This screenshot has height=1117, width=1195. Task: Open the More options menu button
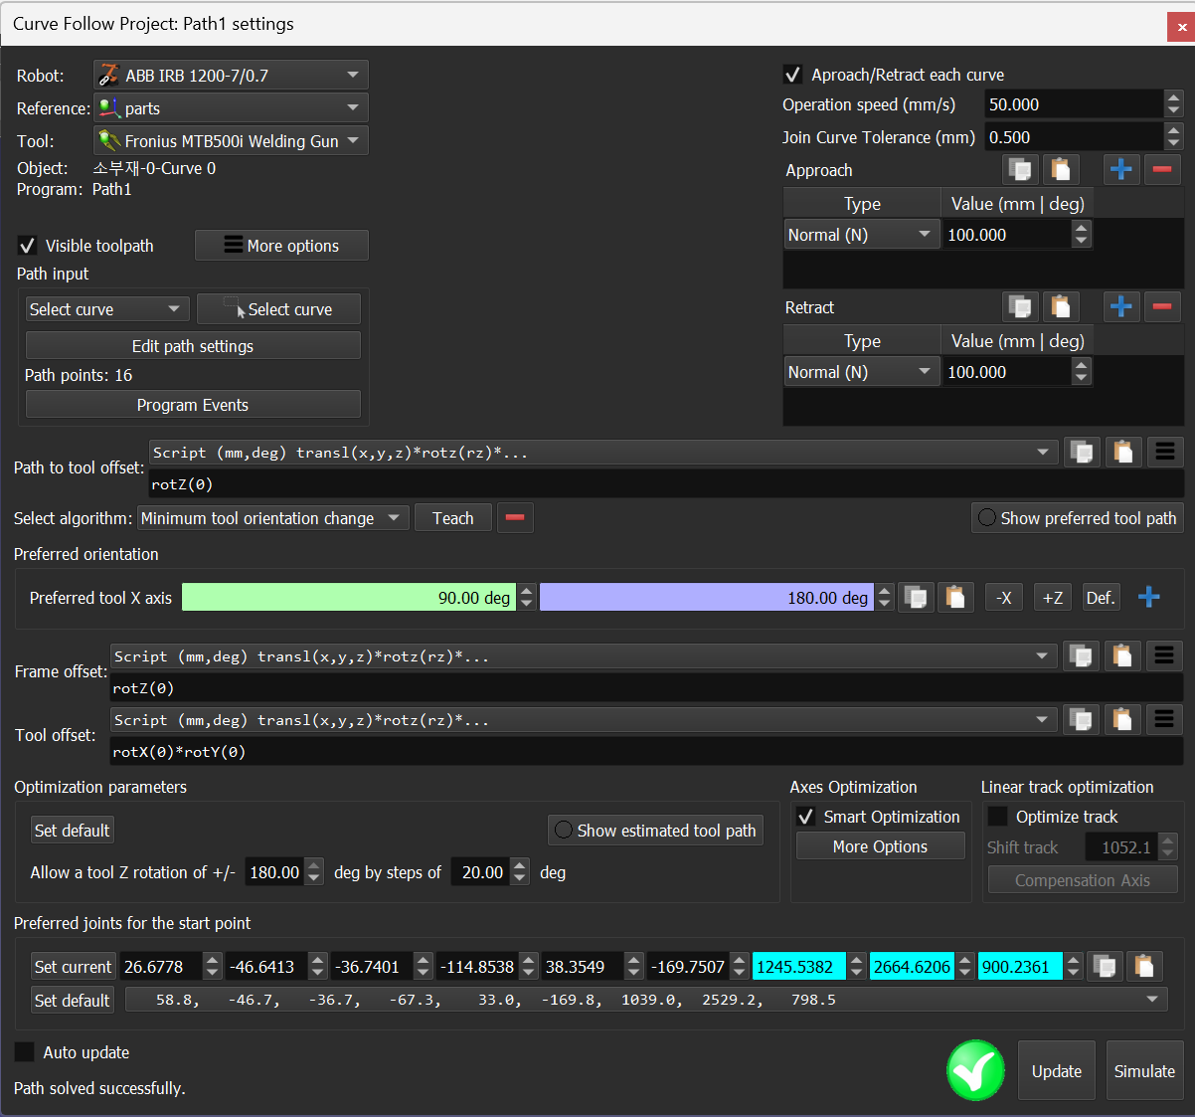pos(281,246)
